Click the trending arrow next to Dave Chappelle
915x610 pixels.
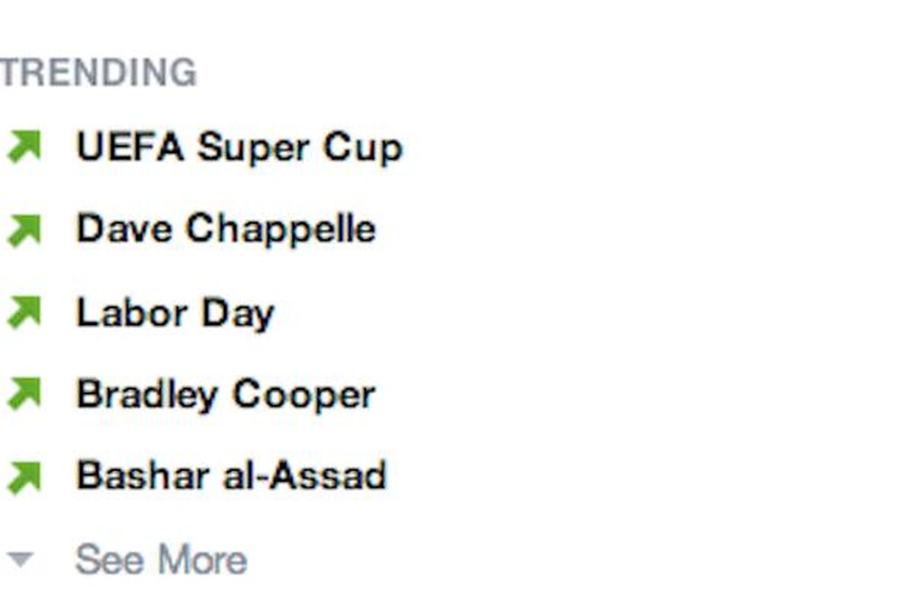coord(24,230)
